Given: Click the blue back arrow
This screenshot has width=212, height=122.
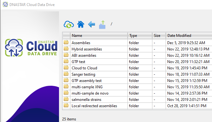Looking at the screenshot, I should click(x=91, y=24).
